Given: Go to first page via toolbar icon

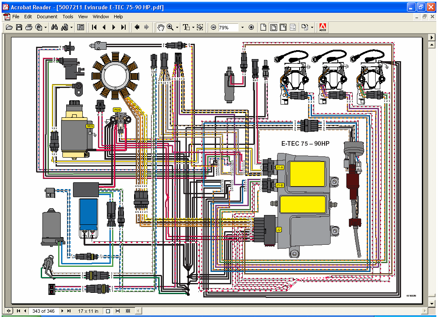Looking at the screenshot, I should [x=94, y=28].
